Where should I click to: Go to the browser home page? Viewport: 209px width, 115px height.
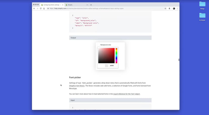coord(44,8)
